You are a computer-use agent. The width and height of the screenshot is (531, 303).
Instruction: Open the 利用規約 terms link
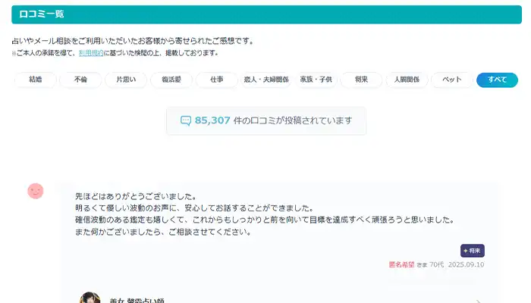(x=90, y=53)
